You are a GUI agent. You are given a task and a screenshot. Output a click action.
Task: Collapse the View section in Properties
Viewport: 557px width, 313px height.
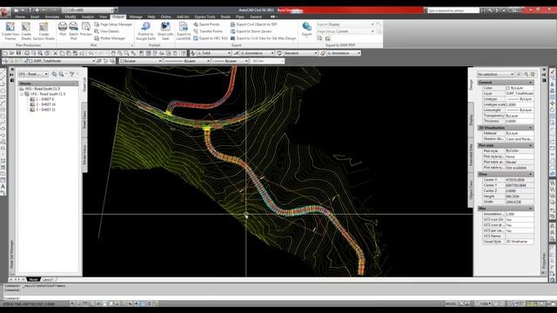click(531, 174)
